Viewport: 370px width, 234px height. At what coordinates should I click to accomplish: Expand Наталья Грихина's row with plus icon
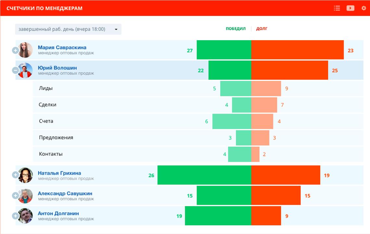(15, 175)
